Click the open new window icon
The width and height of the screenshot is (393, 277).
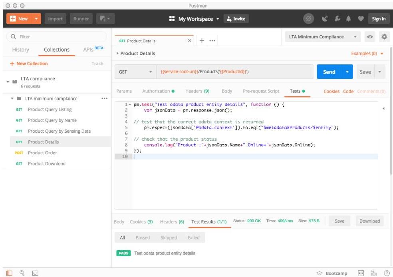click(x=105, y=19)
